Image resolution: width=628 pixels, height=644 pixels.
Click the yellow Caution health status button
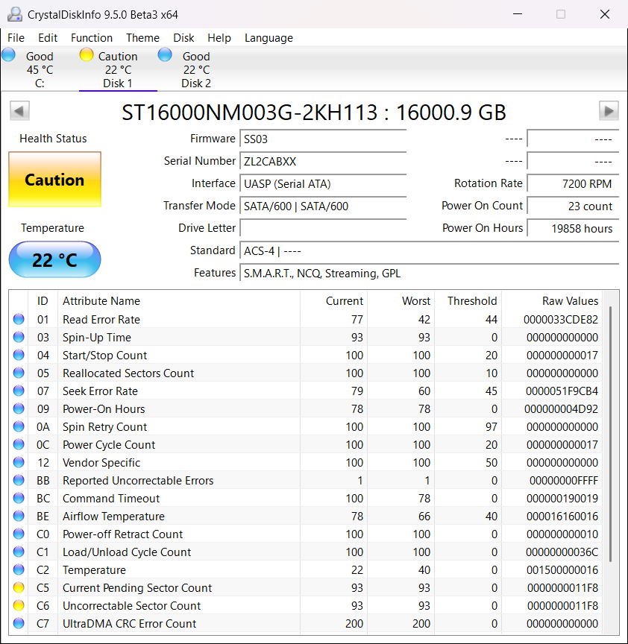point(54,180)
